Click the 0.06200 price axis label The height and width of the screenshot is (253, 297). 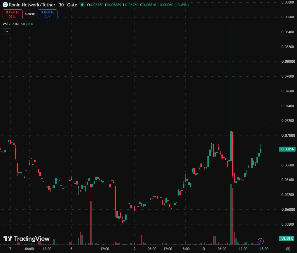[288, 194]
